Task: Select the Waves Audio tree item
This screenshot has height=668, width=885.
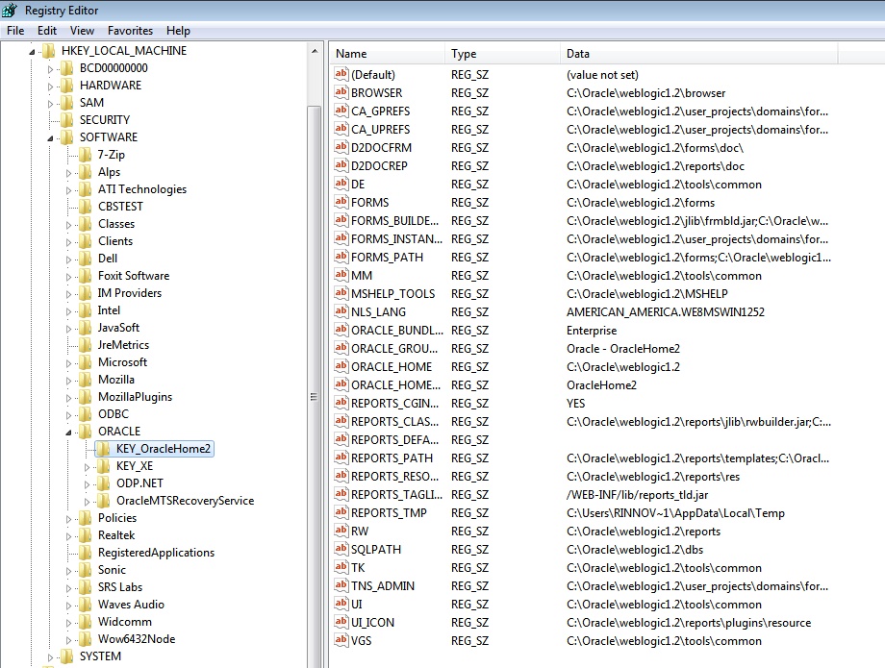Action: tap(131, 605)
